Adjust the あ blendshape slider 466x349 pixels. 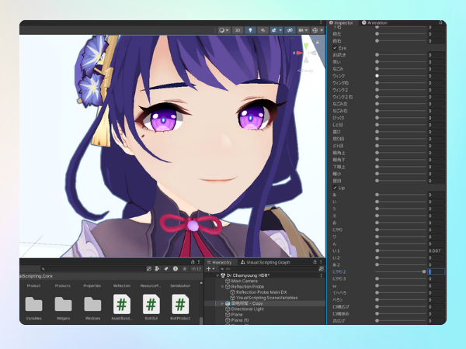point(401,195)
